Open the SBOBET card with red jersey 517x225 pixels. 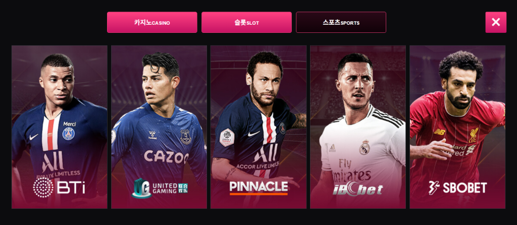click(x=457, y=127)
